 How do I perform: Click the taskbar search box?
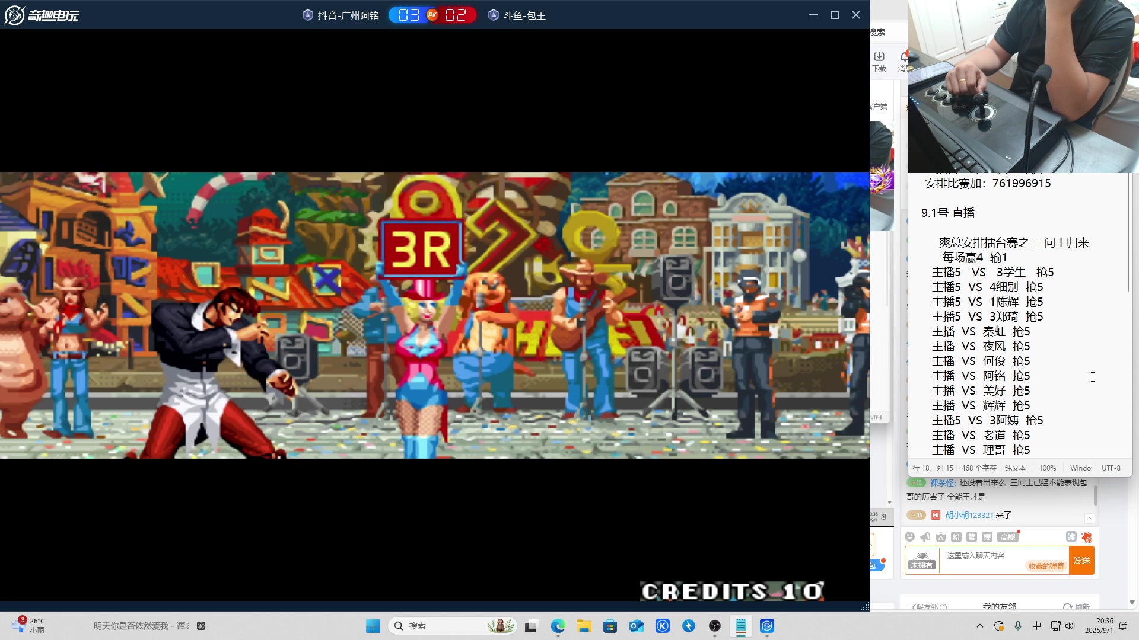(453, 626)
